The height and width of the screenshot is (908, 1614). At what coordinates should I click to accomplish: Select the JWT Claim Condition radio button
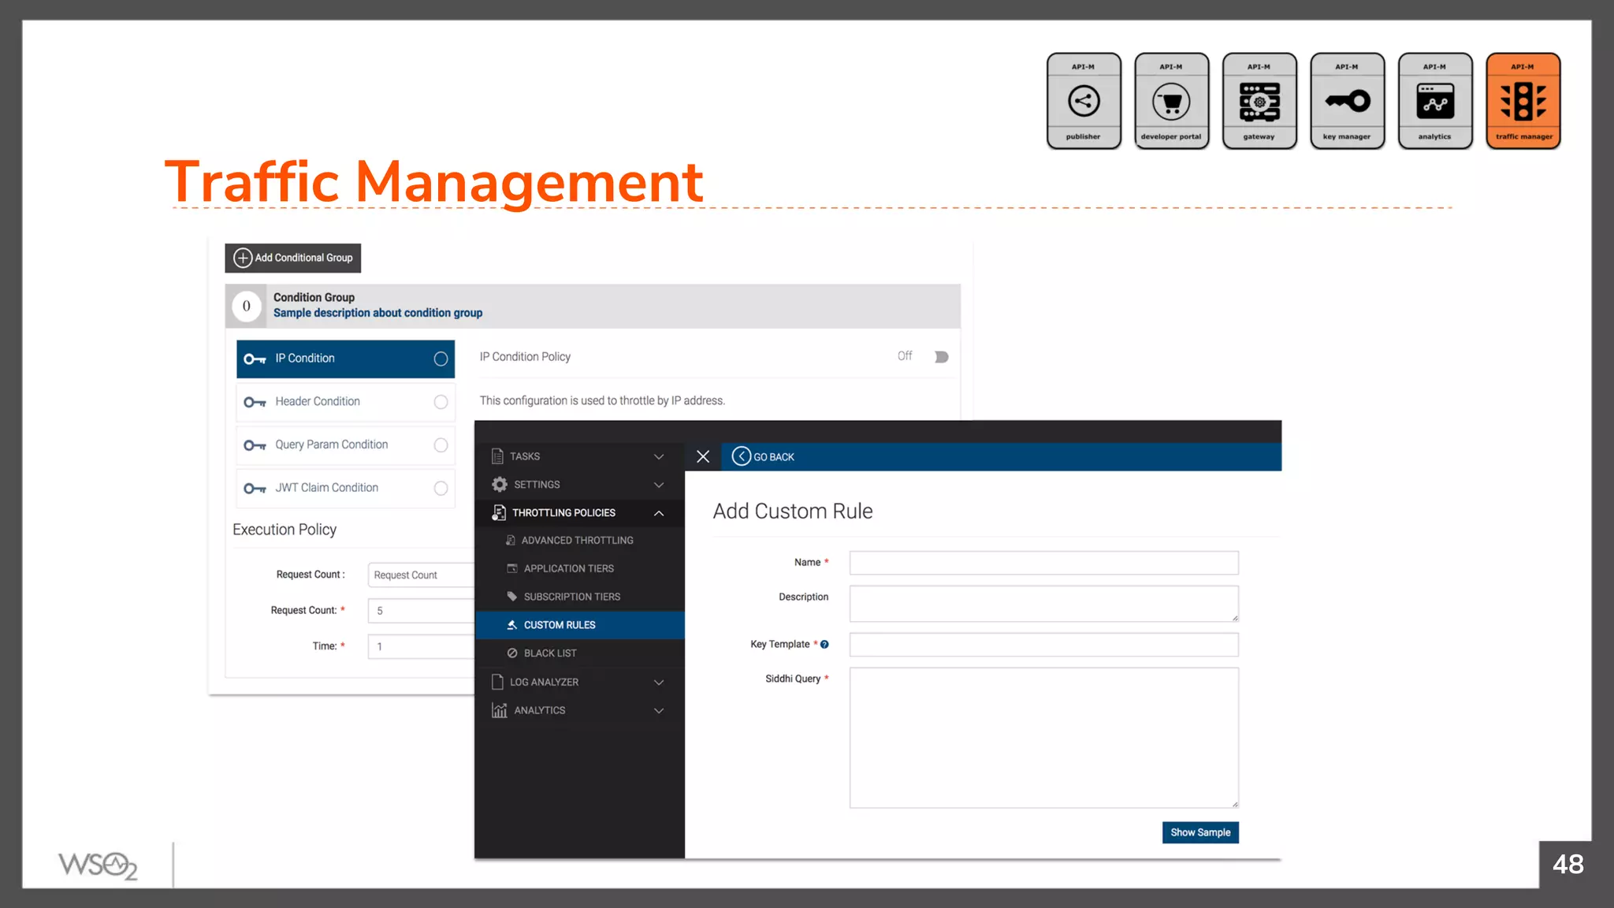tap(441, 489)
